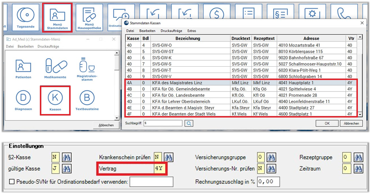The width and height of the screenshot is (371, 194).
Task: Click scroll down arrow of Kassen table
Action: point(360,115)
